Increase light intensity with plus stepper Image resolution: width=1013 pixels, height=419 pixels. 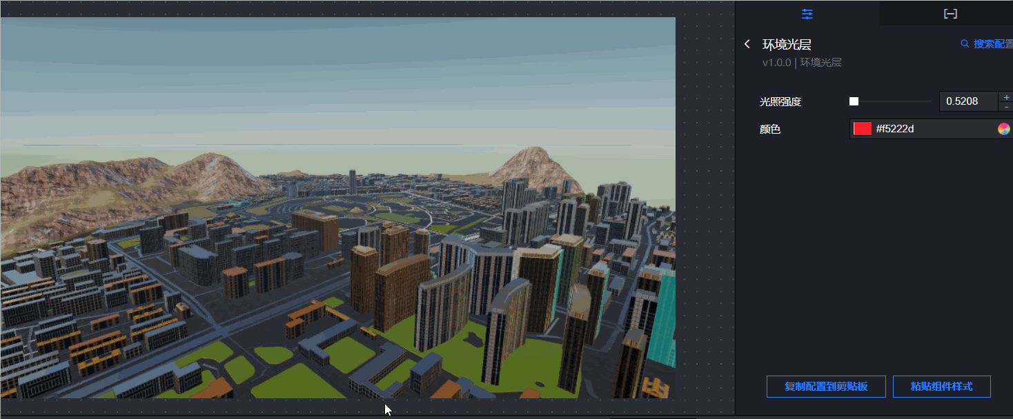tap(1006, 97)
